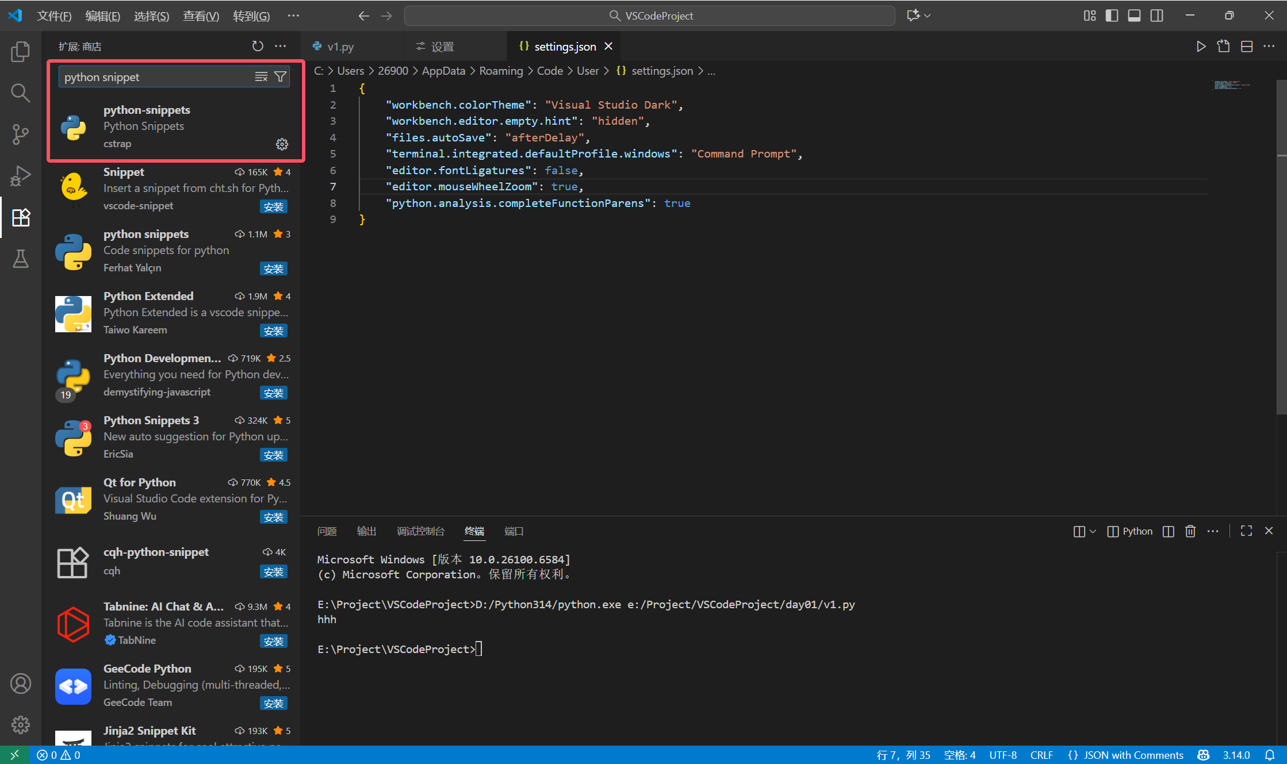Viewport: 1287px width, 764px height.
Task: Open the terminal launch profile dropdown
Action: pos(1091,531)
